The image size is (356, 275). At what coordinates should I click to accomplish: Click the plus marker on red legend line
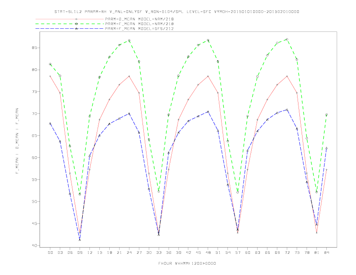(x=76, y=19)
